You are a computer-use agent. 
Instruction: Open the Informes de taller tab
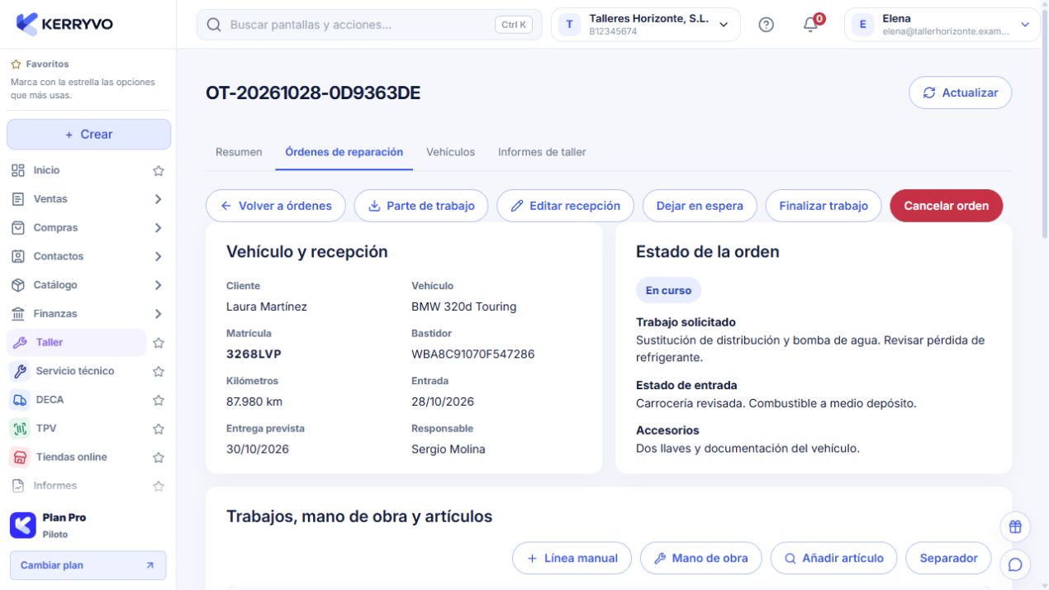tap(542, 152)
